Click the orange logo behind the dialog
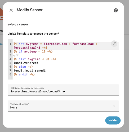The image size is (129, 132). click(x=1, y=14)
